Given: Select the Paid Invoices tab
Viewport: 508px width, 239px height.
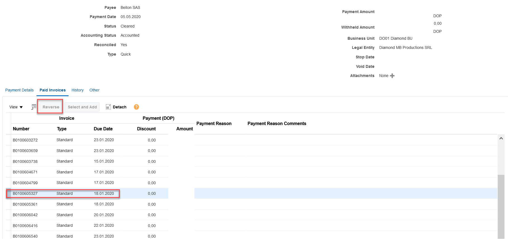Looking at the screenshot, I should tap(53, 90).
